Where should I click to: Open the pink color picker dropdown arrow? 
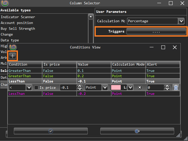tap(130, 88)
